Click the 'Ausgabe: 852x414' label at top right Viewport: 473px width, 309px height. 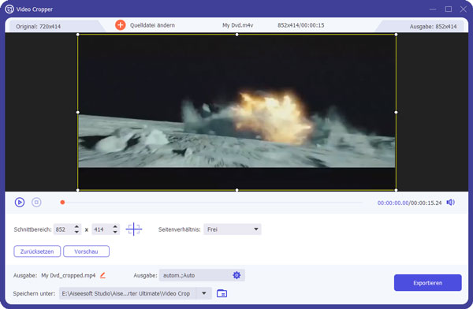click(433, 27)
